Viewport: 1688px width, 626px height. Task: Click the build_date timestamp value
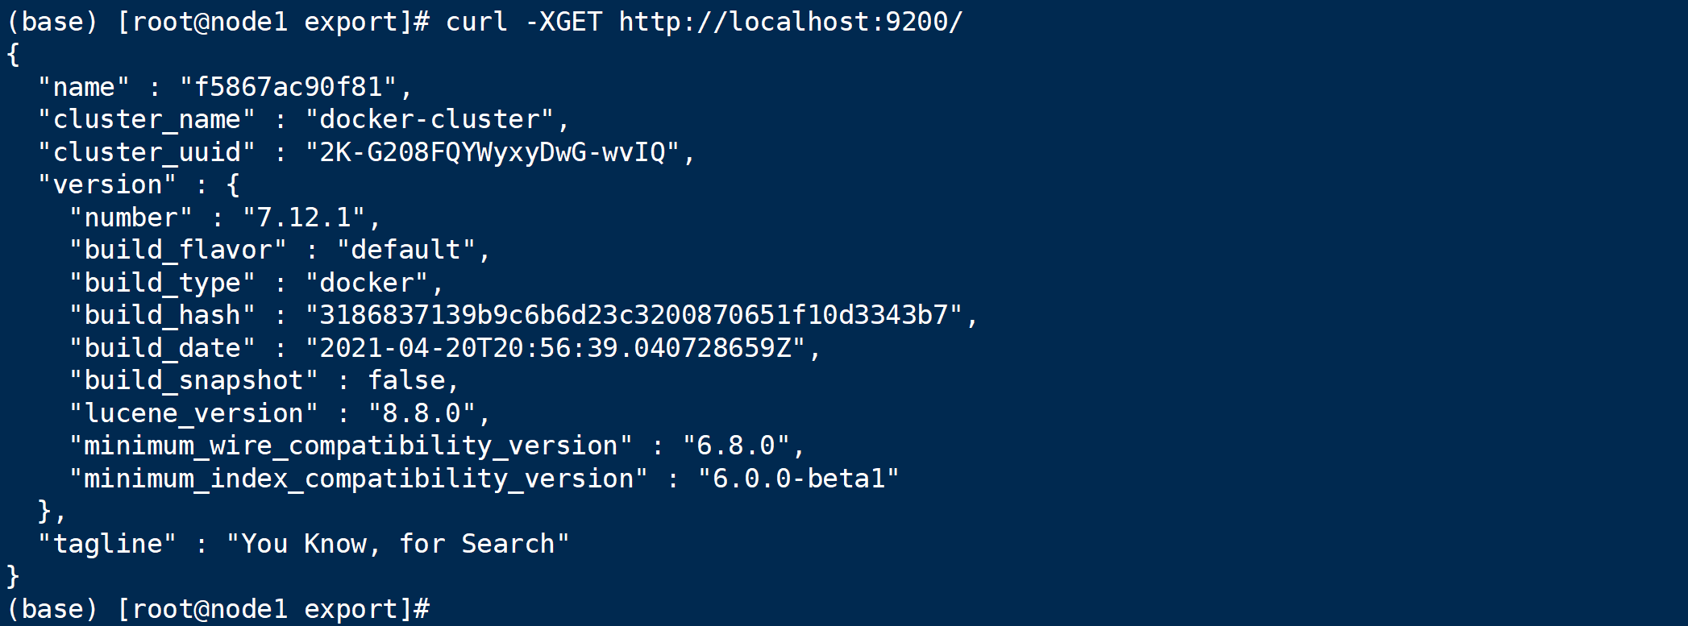(x=555, y=348)
